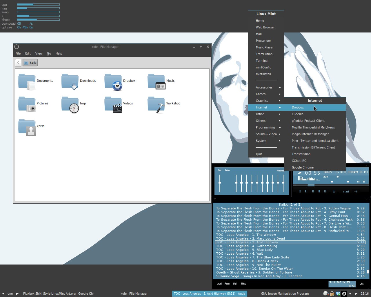Click Audacious tray icon in taskbar

click(x=344, y=294)
